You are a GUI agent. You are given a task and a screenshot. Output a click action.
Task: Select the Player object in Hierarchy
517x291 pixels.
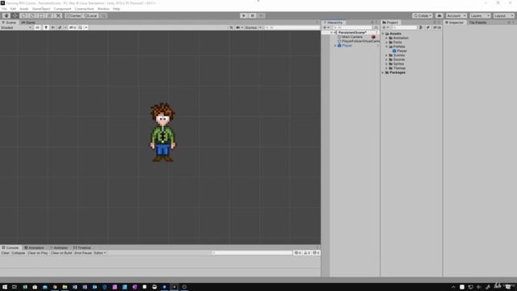point(347,45)
